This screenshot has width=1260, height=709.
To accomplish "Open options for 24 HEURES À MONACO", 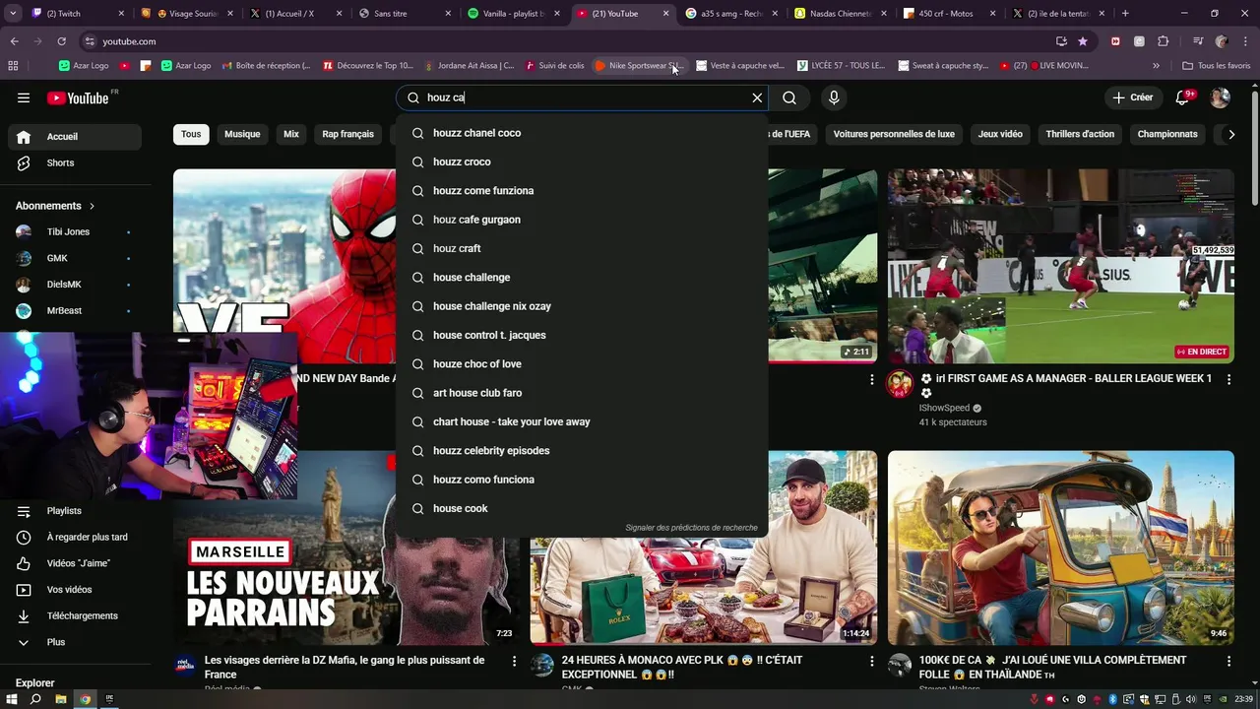I will point(871,662).
